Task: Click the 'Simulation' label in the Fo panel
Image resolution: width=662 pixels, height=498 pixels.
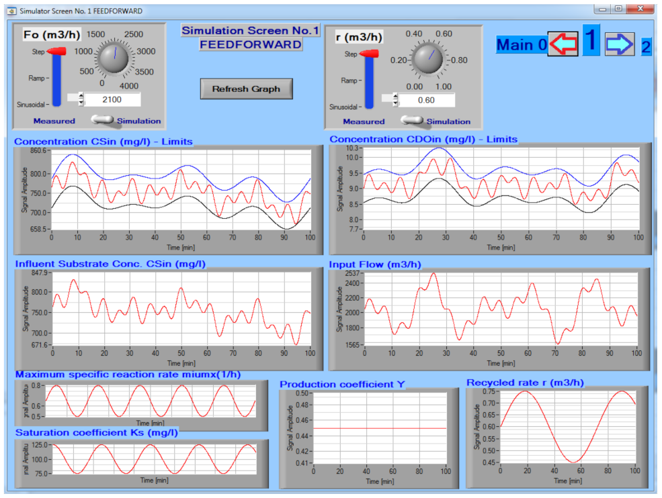Action: click(139, 121)
